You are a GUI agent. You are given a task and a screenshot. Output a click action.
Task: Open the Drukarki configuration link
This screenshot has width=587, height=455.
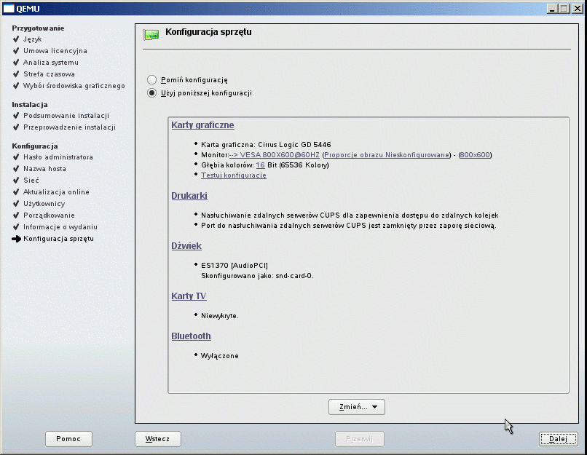point(189,196)
